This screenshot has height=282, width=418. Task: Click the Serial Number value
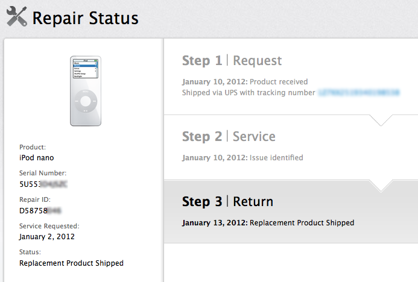coord(43,184)
